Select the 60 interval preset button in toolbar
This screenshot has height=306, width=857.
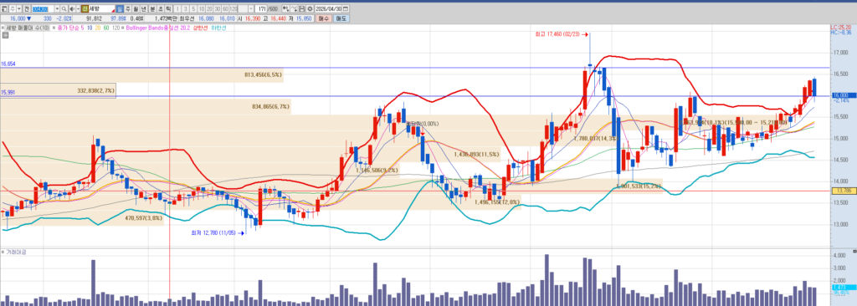(x=225, y=9)
